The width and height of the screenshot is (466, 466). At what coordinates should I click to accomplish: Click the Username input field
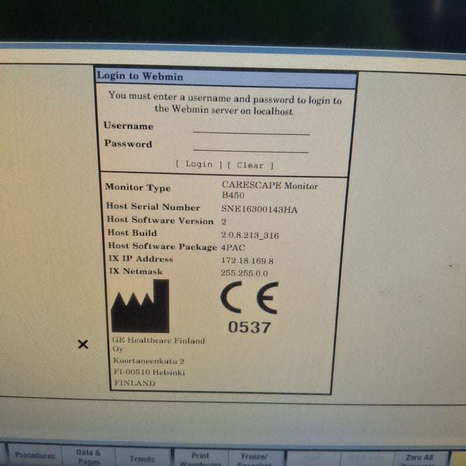[251, 128]
